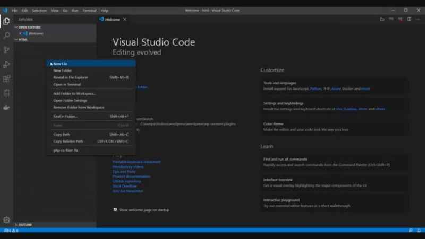Click the Color theme card

coord(335,127)
